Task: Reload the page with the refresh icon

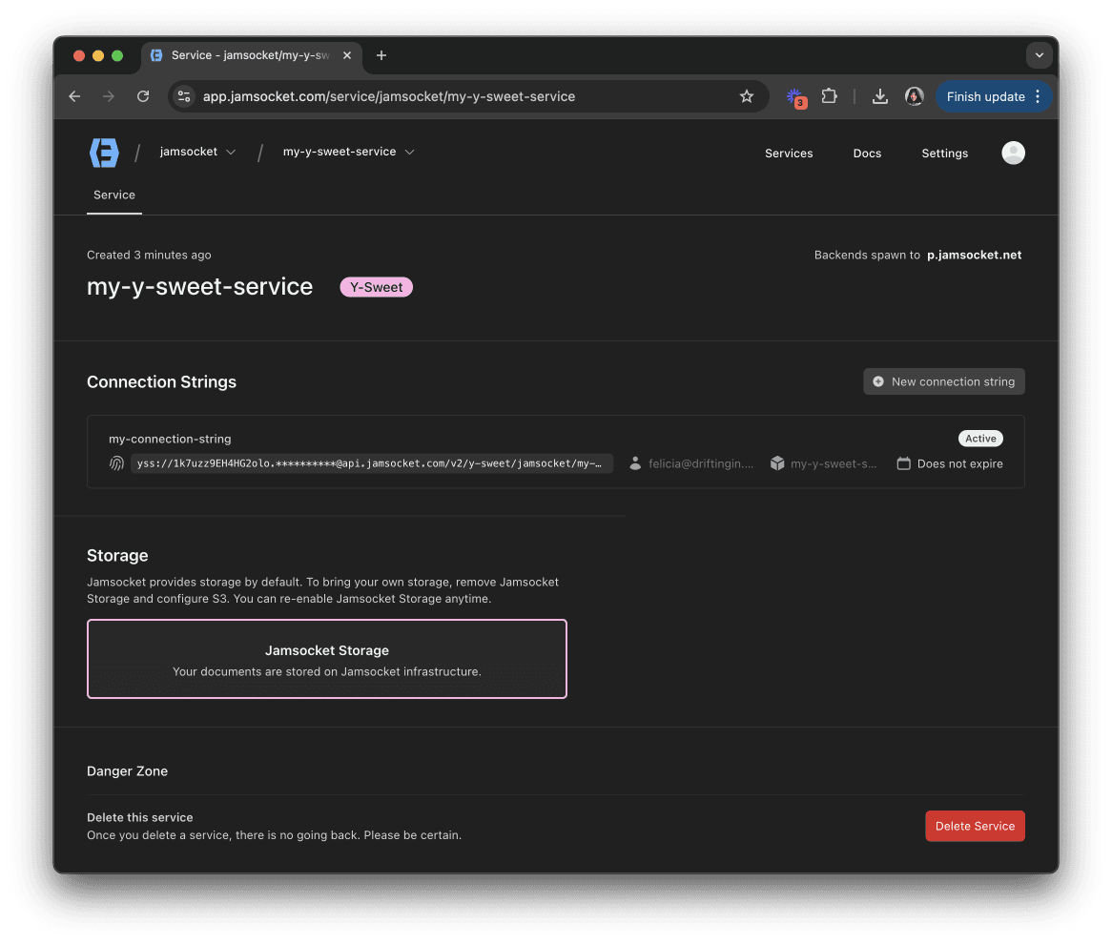Action: (143, 96)
